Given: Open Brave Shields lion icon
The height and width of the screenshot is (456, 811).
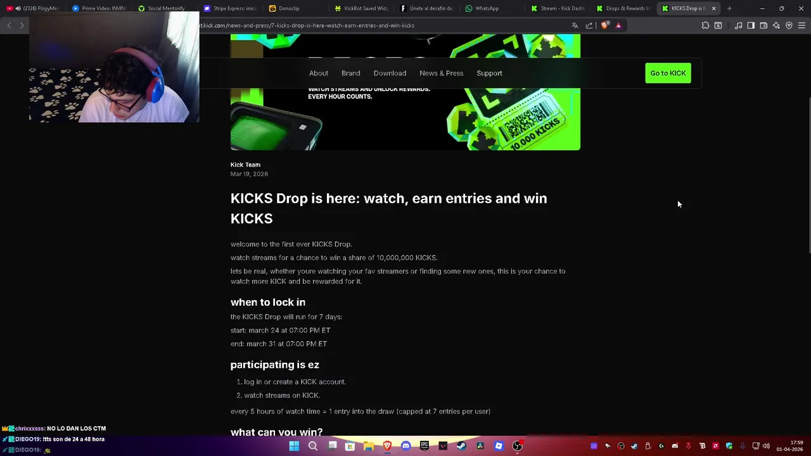Looking at the screenshot, I should click(x=604, y=25).
